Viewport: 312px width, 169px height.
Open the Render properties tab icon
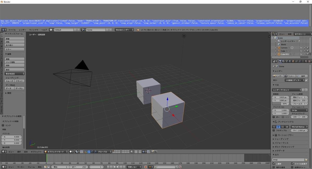pos(280,61)
